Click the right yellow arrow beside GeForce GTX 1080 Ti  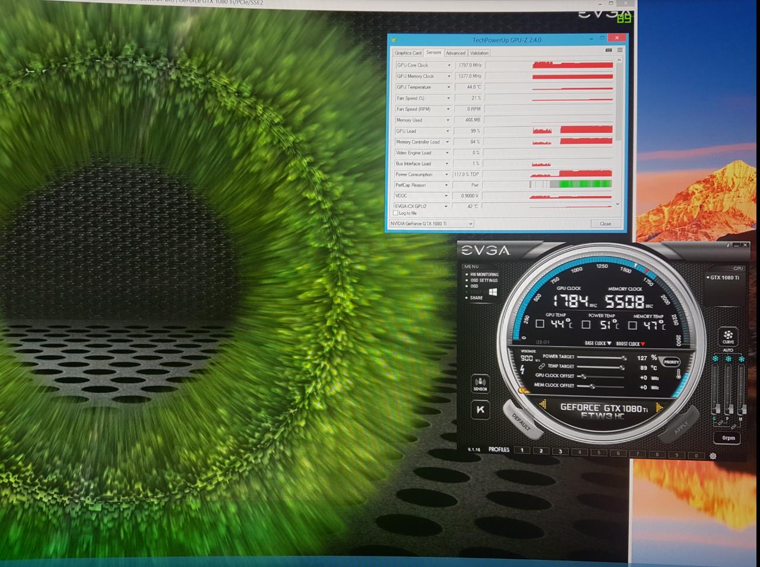(x=658, y=407)
